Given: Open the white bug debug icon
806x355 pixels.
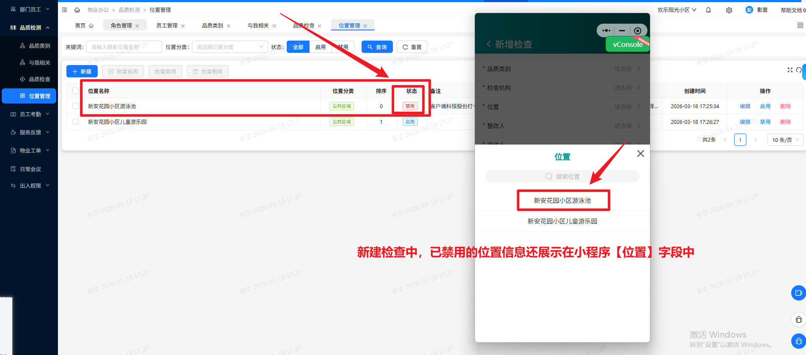Looking at the screenshot, I should tap(798, 319).
